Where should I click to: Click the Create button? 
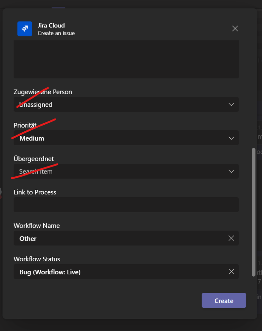224,300
